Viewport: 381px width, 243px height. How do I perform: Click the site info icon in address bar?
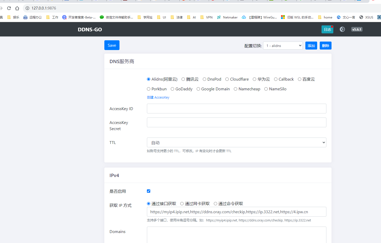coord(27,8)
